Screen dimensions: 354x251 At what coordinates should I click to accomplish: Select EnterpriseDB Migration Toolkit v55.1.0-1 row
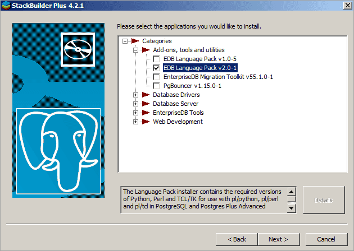(x=219, y=77)
